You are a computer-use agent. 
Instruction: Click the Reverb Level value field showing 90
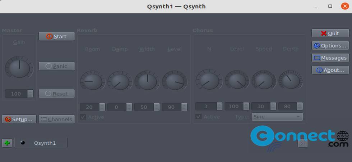click(172, 107)
